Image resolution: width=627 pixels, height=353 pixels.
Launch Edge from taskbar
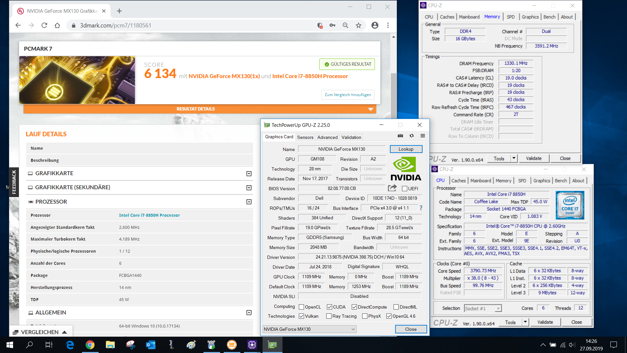click(x=70, y=345)
